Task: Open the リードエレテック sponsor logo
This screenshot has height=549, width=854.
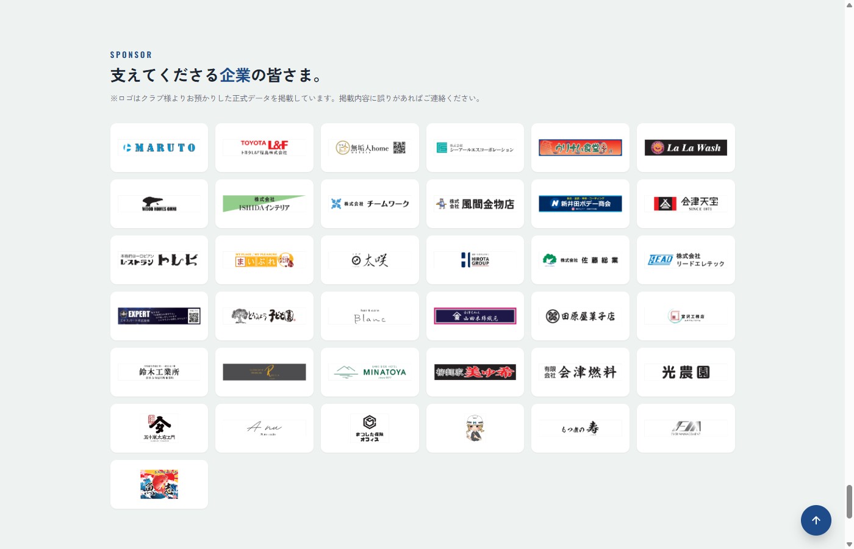Action: pyautogui.click(x=686, y=260)
